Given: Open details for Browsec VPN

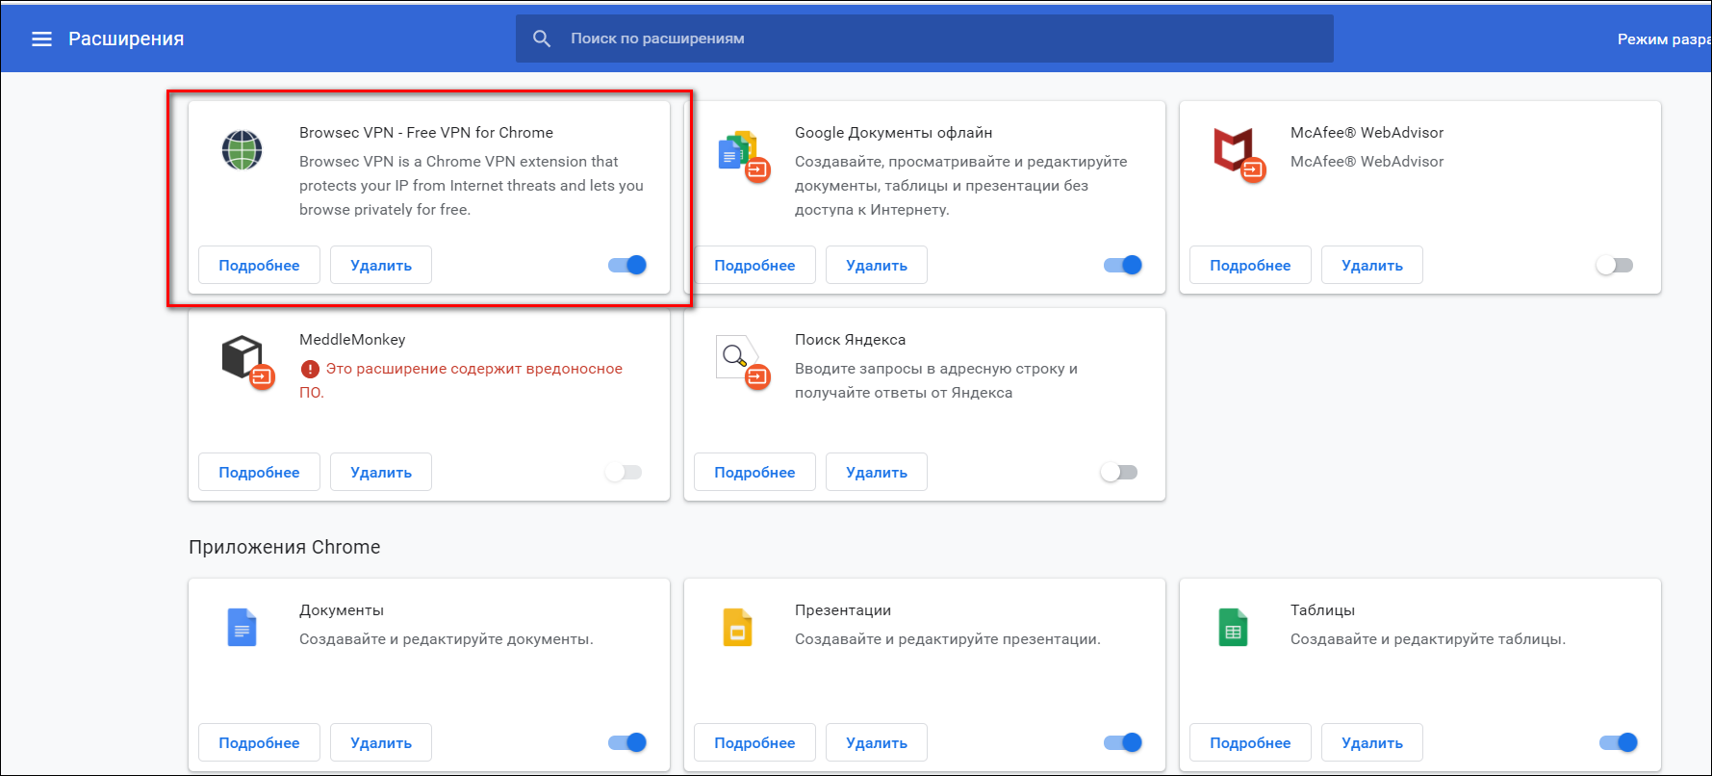Looking at the screenshot, I should 259,265.
